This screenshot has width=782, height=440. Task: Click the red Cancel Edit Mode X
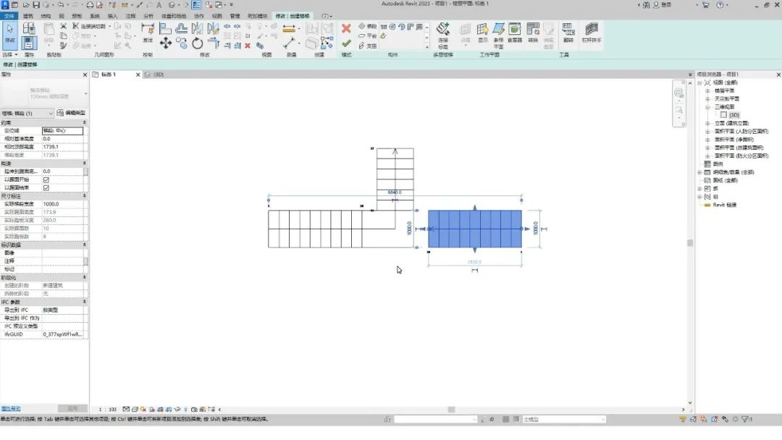346,29
